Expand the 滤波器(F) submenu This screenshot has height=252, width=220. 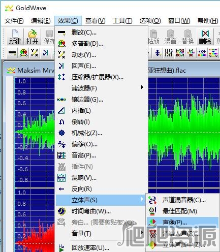(102, 88)
